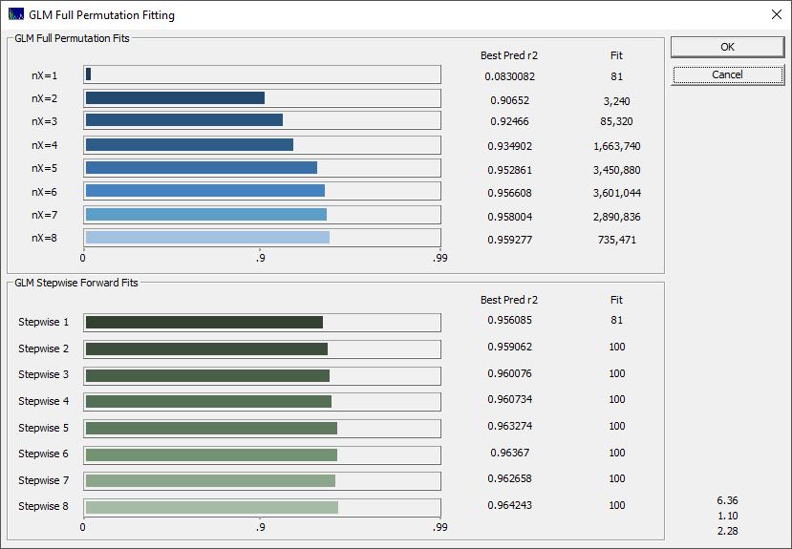Select the Stepwise 5 fit bar

click(262, 429)
